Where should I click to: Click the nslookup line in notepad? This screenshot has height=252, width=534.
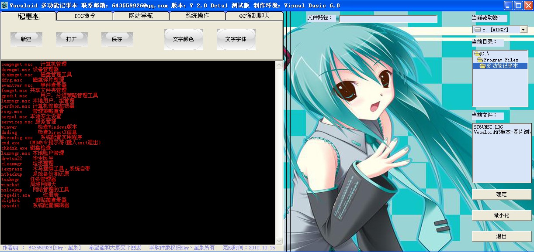pyautogui.click(x=35, y=190)
